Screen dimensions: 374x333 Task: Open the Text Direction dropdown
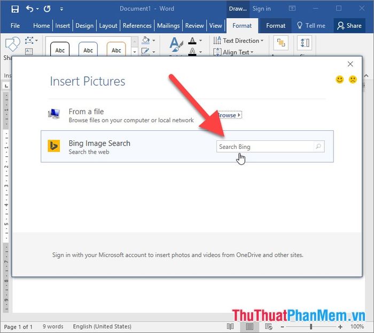[x=238, y=41]
